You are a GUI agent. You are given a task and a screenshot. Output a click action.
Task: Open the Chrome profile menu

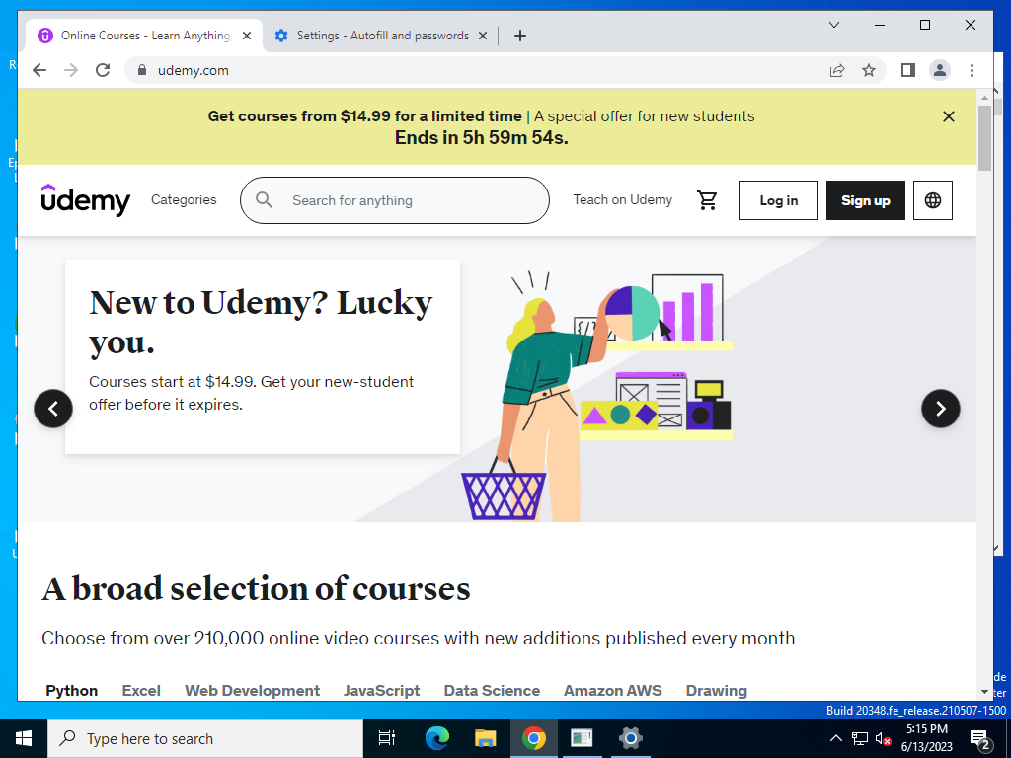click(x=940, y=70)
